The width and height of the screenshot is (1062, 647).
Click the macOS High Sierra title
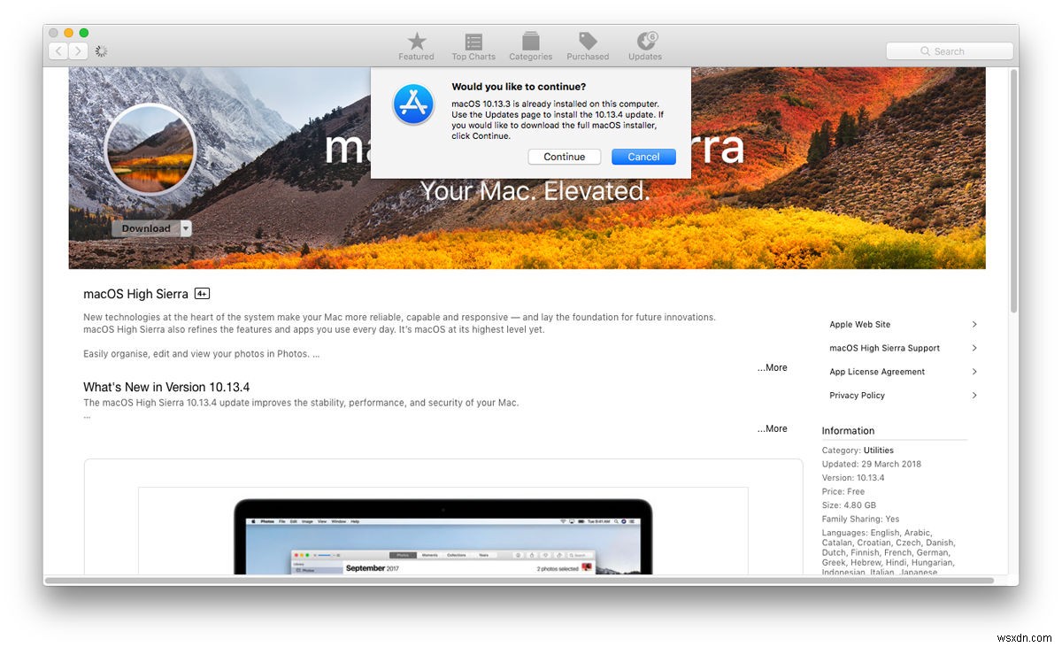[135, 294]
